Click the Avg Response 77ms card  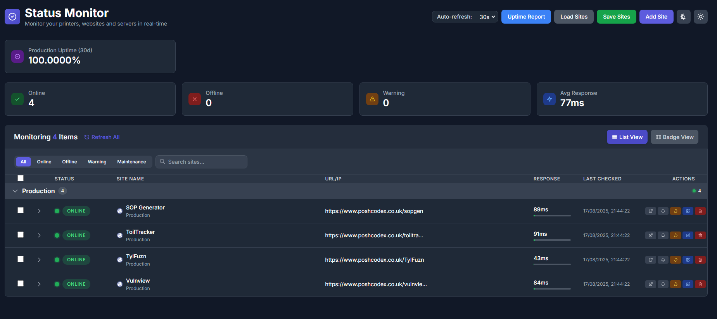622,99
